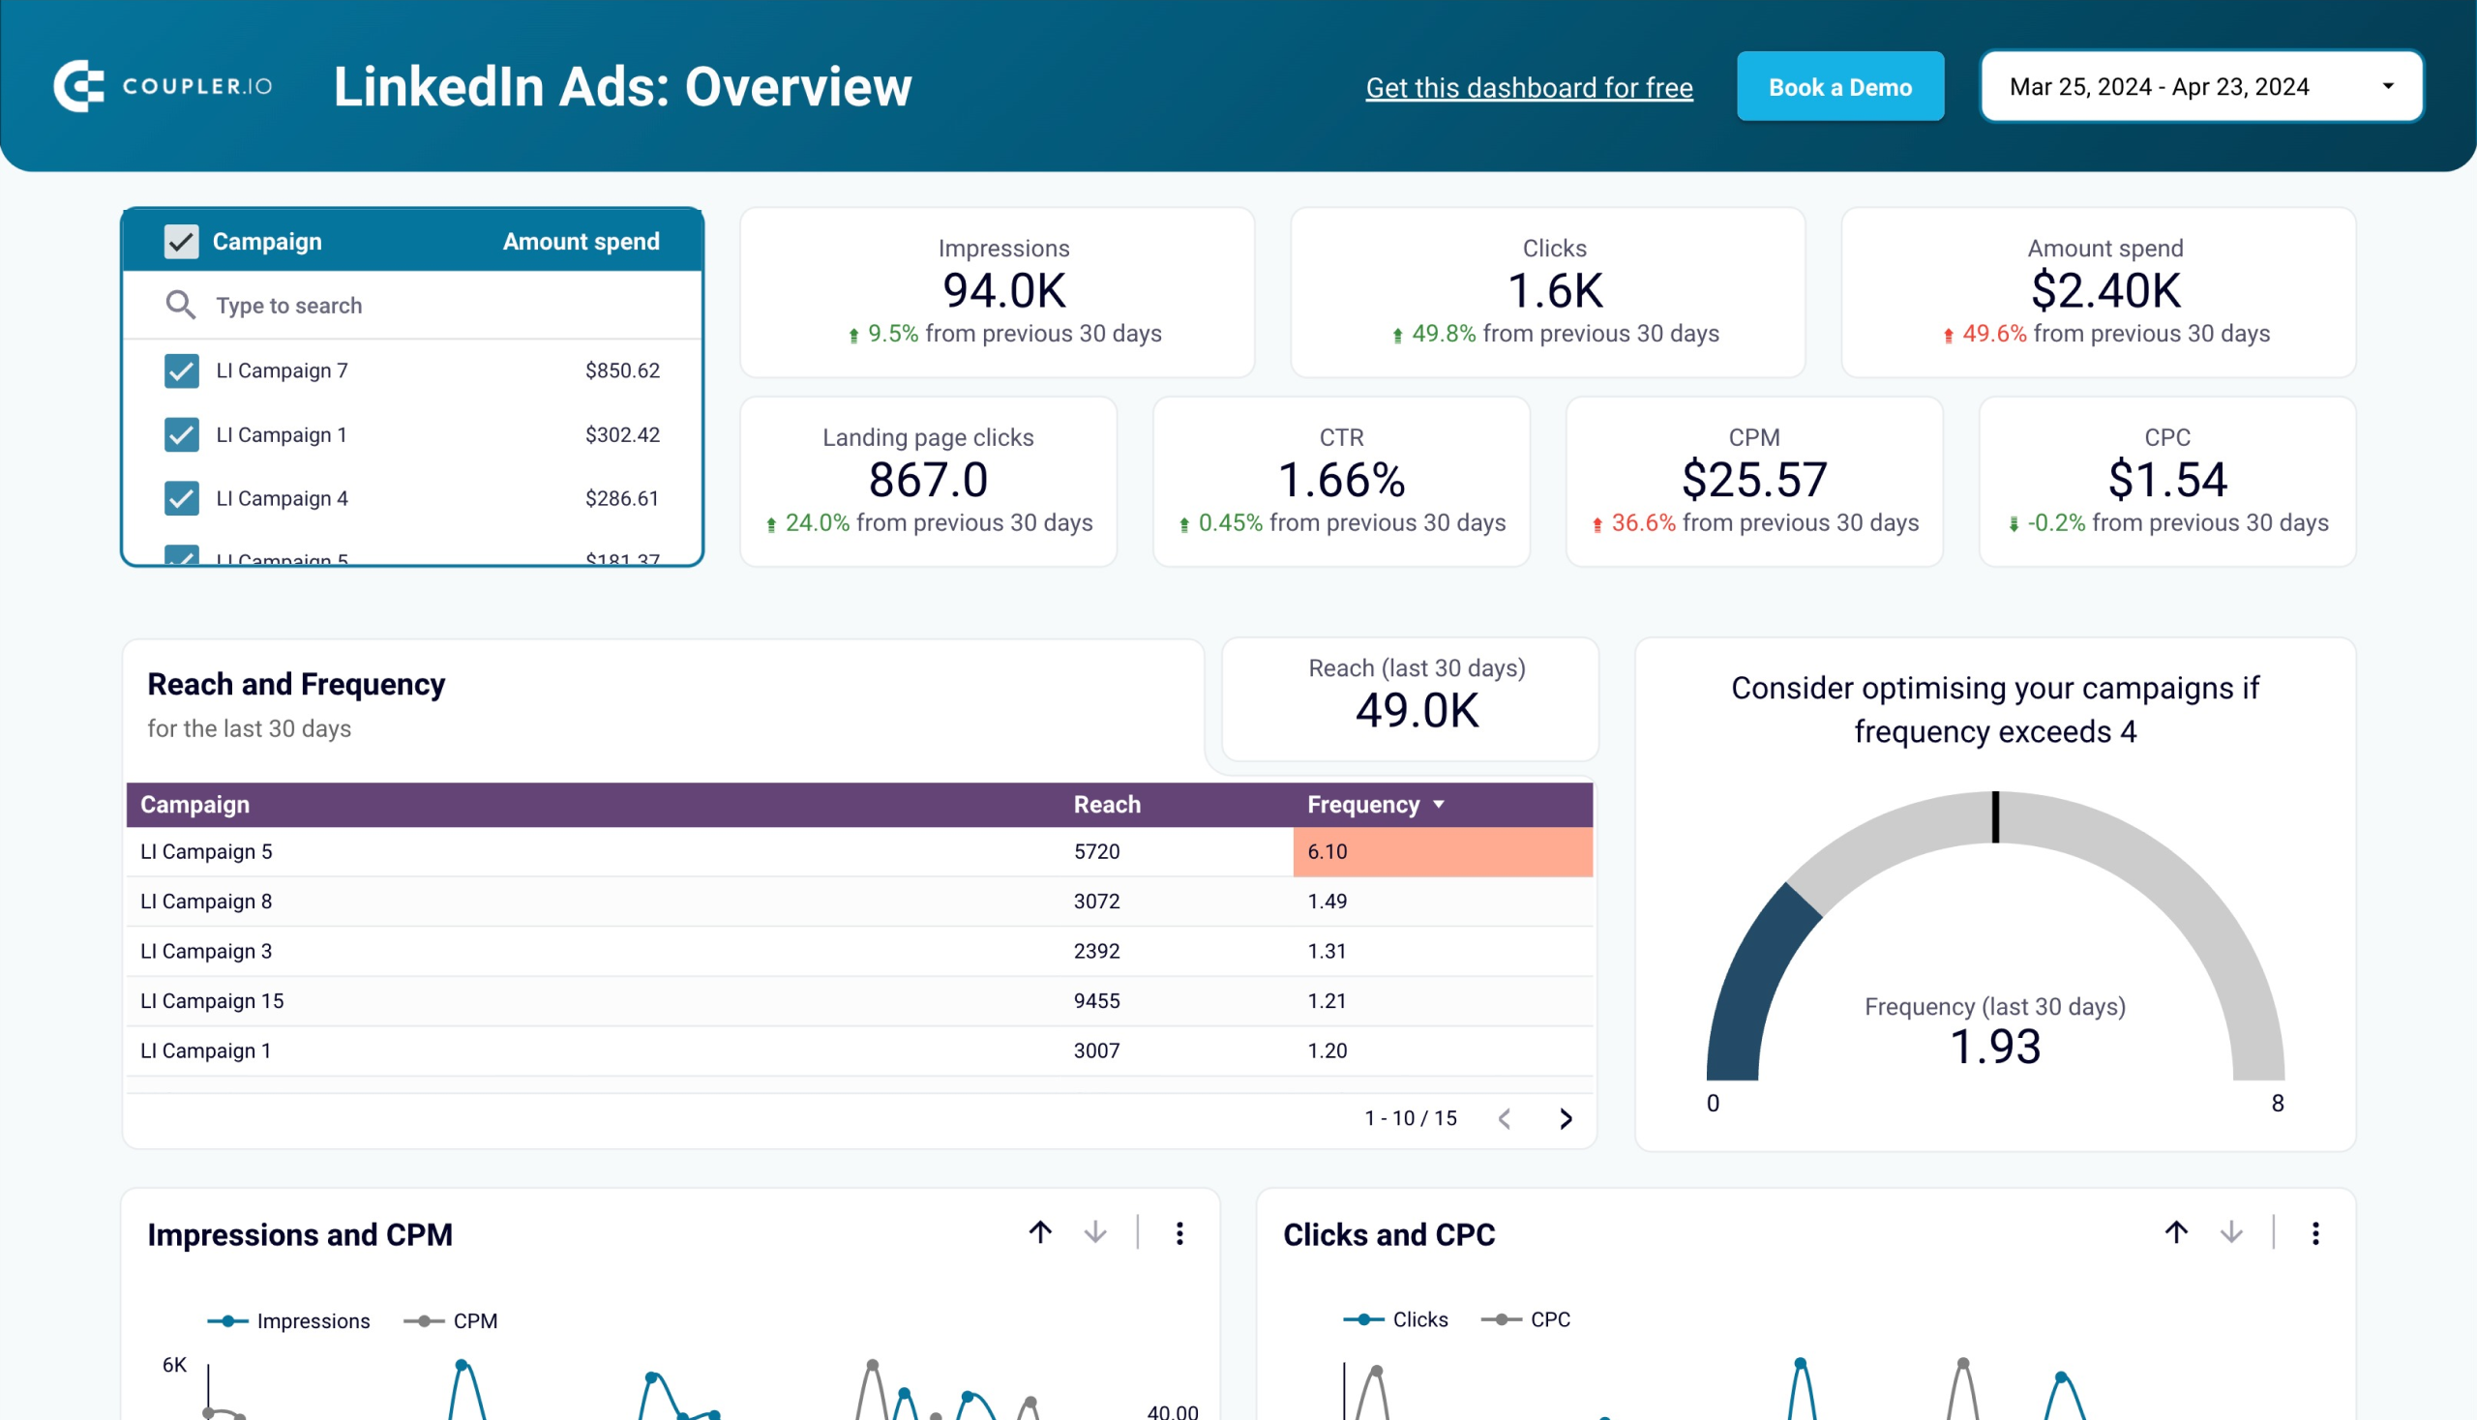Image resolution: width=2477 pixels, height=1420 pixels.
Task: Sort descending in Clicks and CPC chart
Action: coord(2231,1232)
